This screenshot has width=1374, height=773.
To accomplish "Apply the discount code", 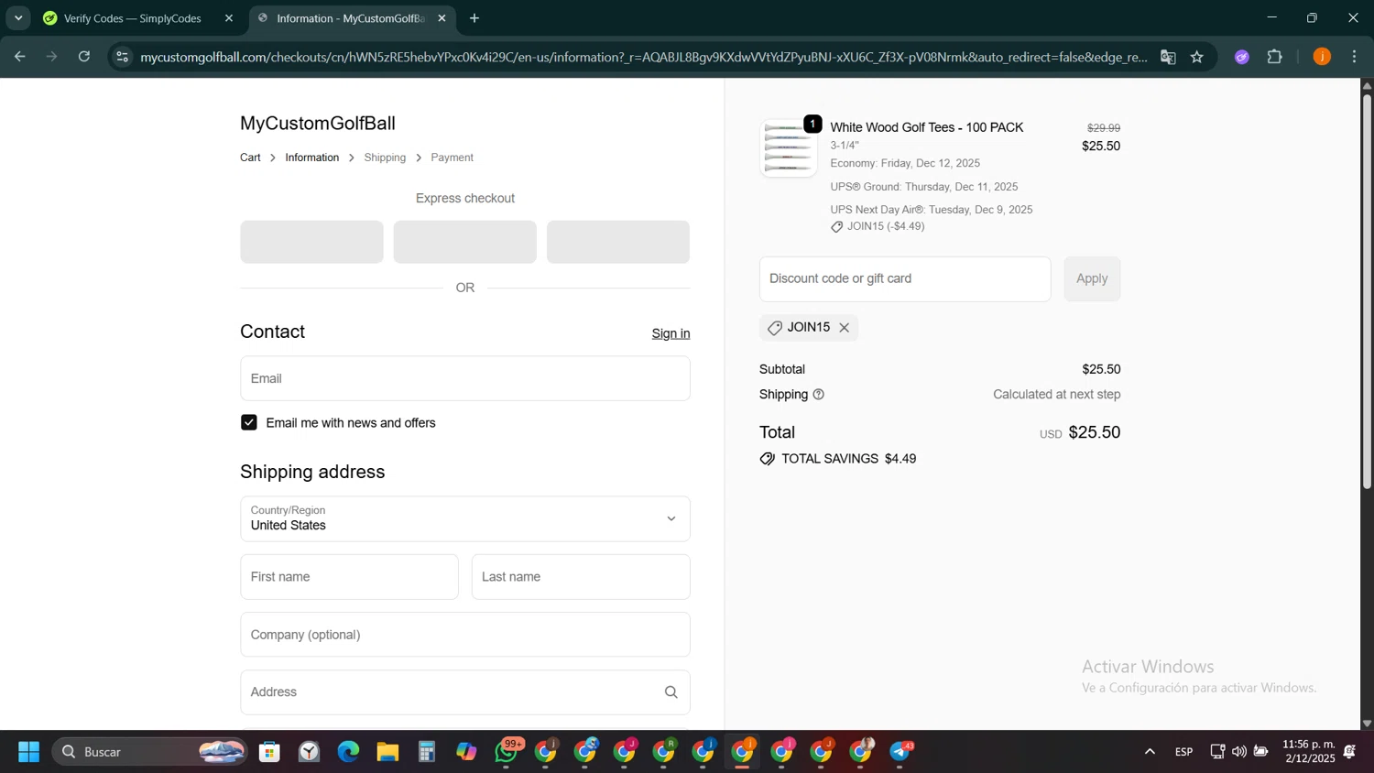I will coord(1092,278).
